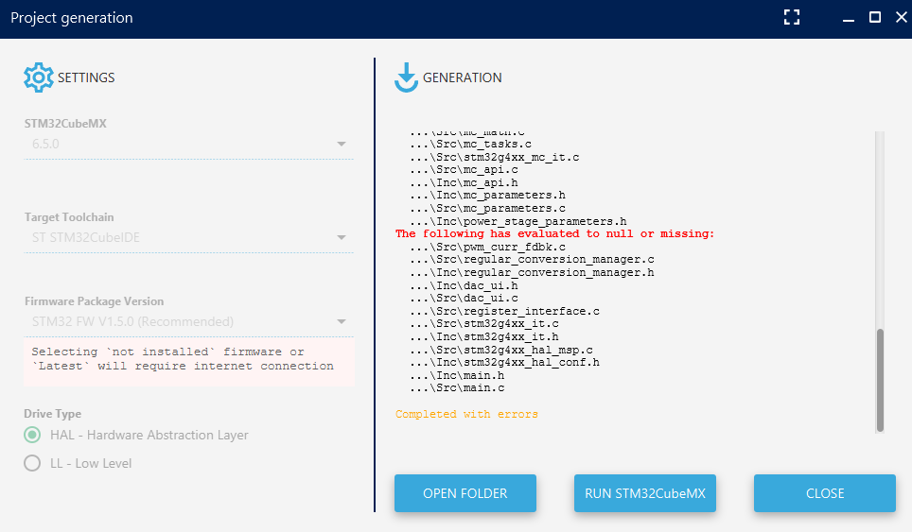Image resolution: width=912 pixels, height=532 pixels.
Task: Click log line ...\Inc\dac_ui.h
Action: [x=465, y=285]
